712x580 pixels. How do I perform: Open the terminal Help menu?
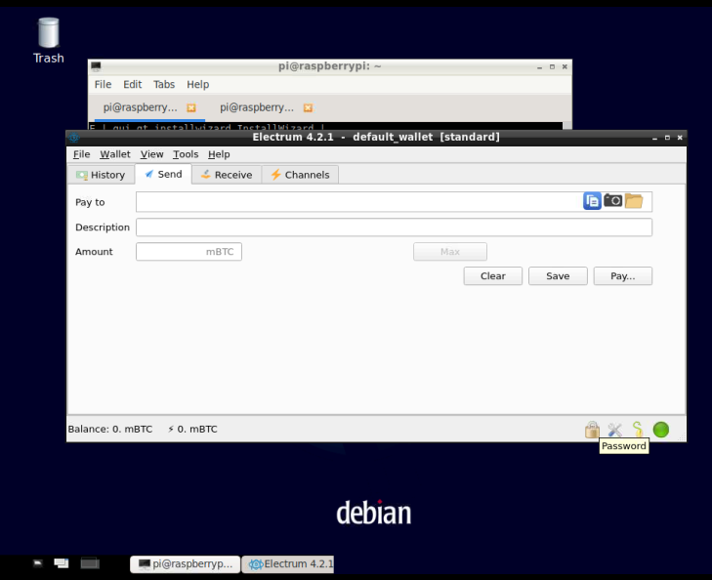pyautogui.click(x=198, y=84)
